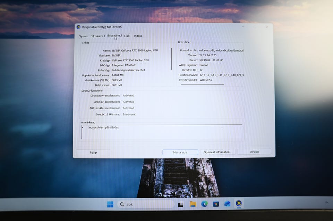
Task: Click the Drivrutiner group label
Action: click(184, 42)
